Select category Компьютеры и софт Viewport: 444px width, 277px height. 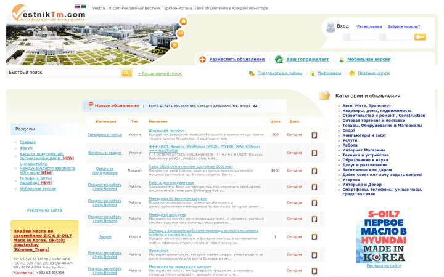point(364,135)
